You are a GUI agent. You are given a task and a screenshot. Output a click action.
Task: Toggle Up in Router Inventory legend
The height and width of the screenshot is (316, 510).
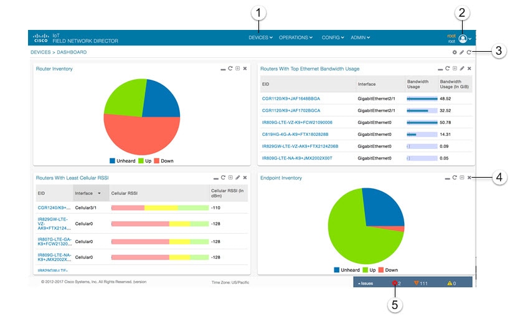pos(144,161)
